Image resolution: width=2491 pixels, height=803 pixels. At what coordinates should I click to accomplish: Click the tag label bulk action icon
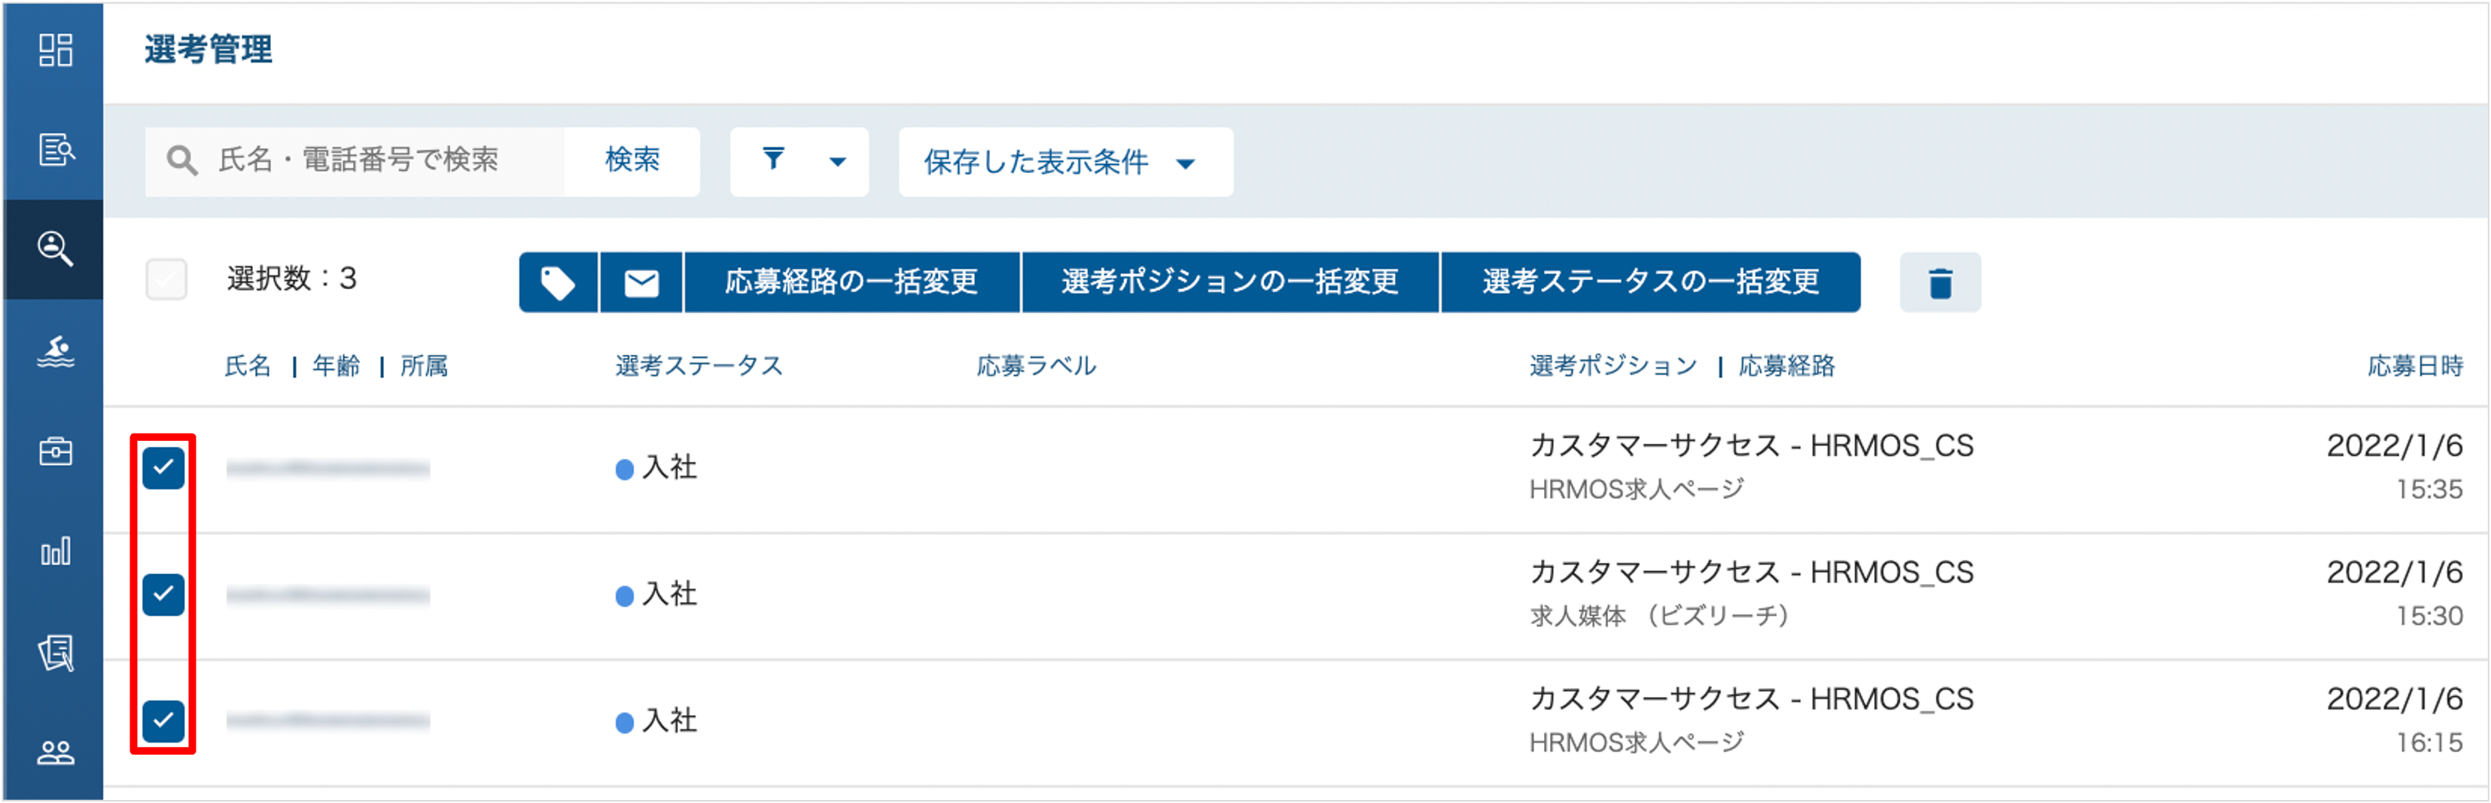click(558, 283)
